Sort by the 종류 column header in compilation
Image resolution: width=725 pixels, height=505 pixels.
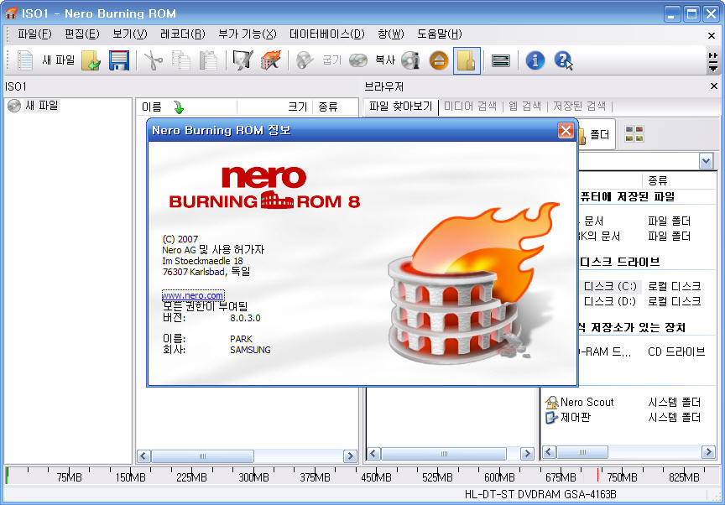(x=328, y=107)
